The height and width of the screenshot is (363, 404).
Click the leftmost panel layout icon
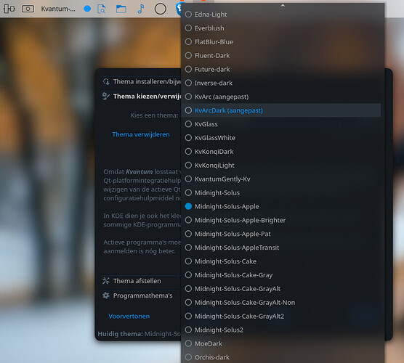[x=9, y=9]
